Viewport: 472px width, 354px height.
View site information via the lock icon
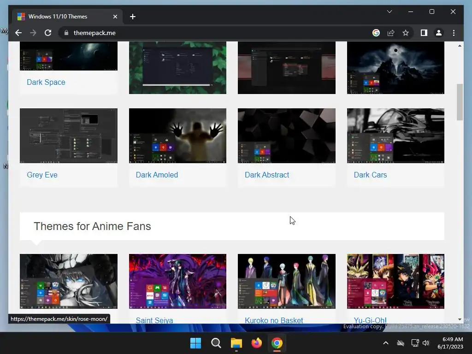click(x=66, y=33)
